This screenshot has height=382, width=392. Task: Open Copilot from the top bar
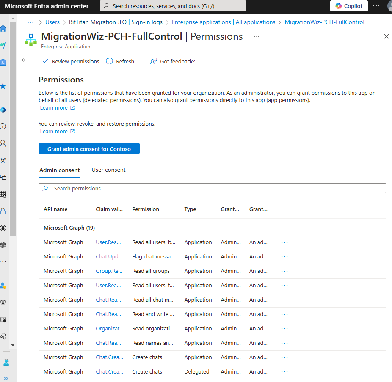pos(349,6)
